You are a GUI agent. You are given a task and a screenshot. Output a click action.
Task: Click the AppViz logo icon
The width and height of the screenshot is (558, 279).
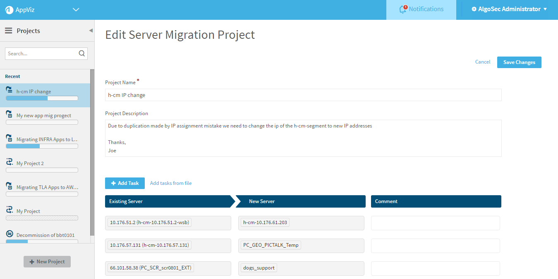(9, 10)
